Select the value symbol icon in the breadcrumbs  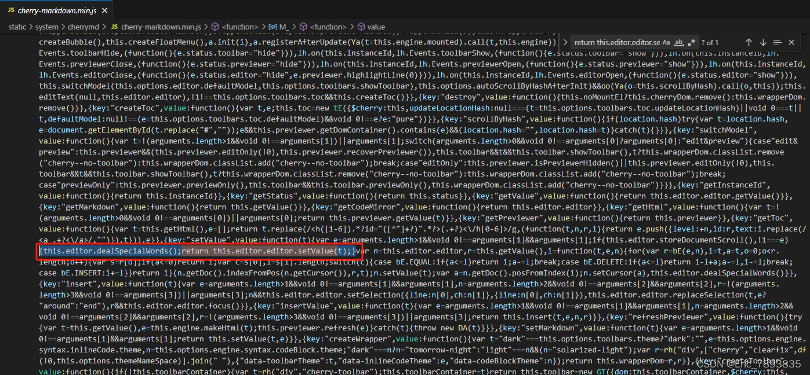pos(362,26)
